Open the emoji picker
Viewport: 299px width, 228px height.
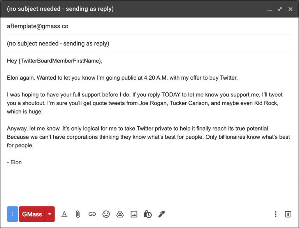coord(106,214)
